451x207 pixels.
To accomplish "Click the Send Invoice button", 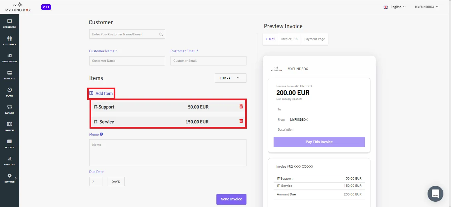I will coord(231,199).
